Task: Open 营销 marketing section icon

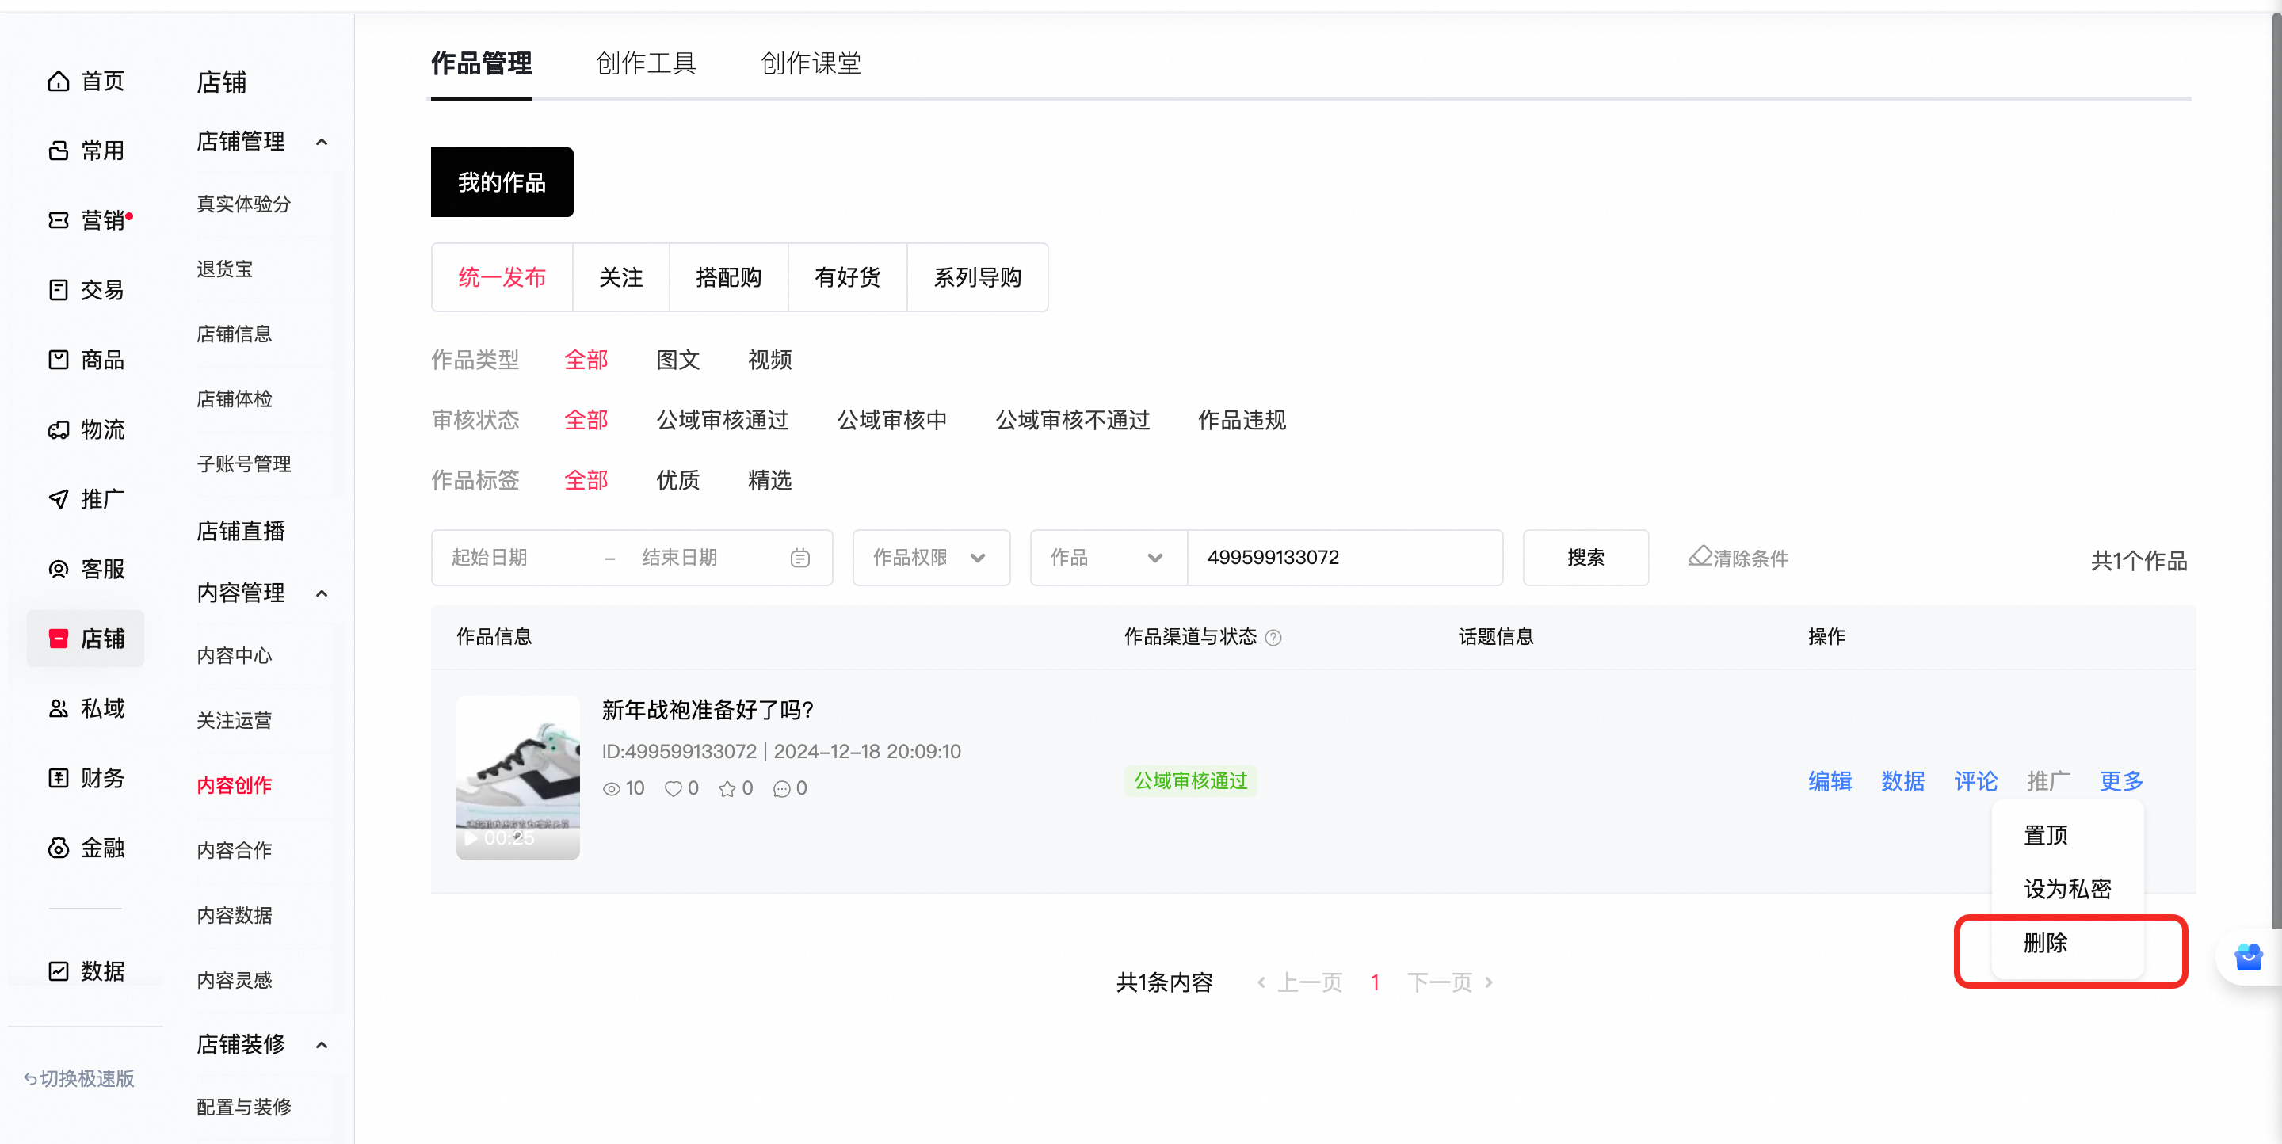Action: pyautogui.click(x=59, y=220)
